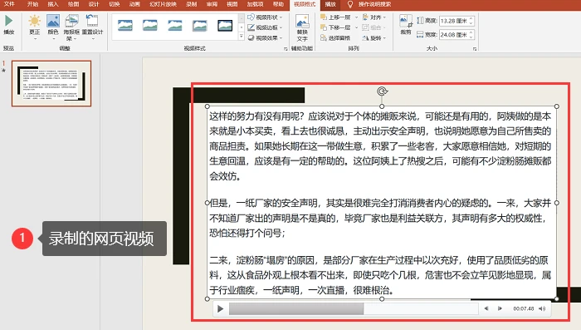Click the 播放 preview icon in ribbon
The image size is (581, 330).
pyautogui.click(x=8, y=24)
